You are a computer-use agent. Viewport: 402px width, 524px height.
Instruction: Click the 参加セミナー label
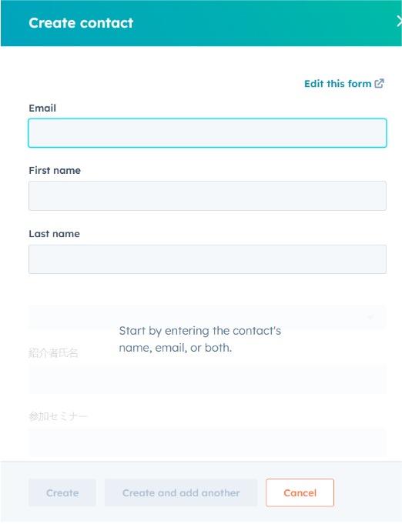(58, 416)
